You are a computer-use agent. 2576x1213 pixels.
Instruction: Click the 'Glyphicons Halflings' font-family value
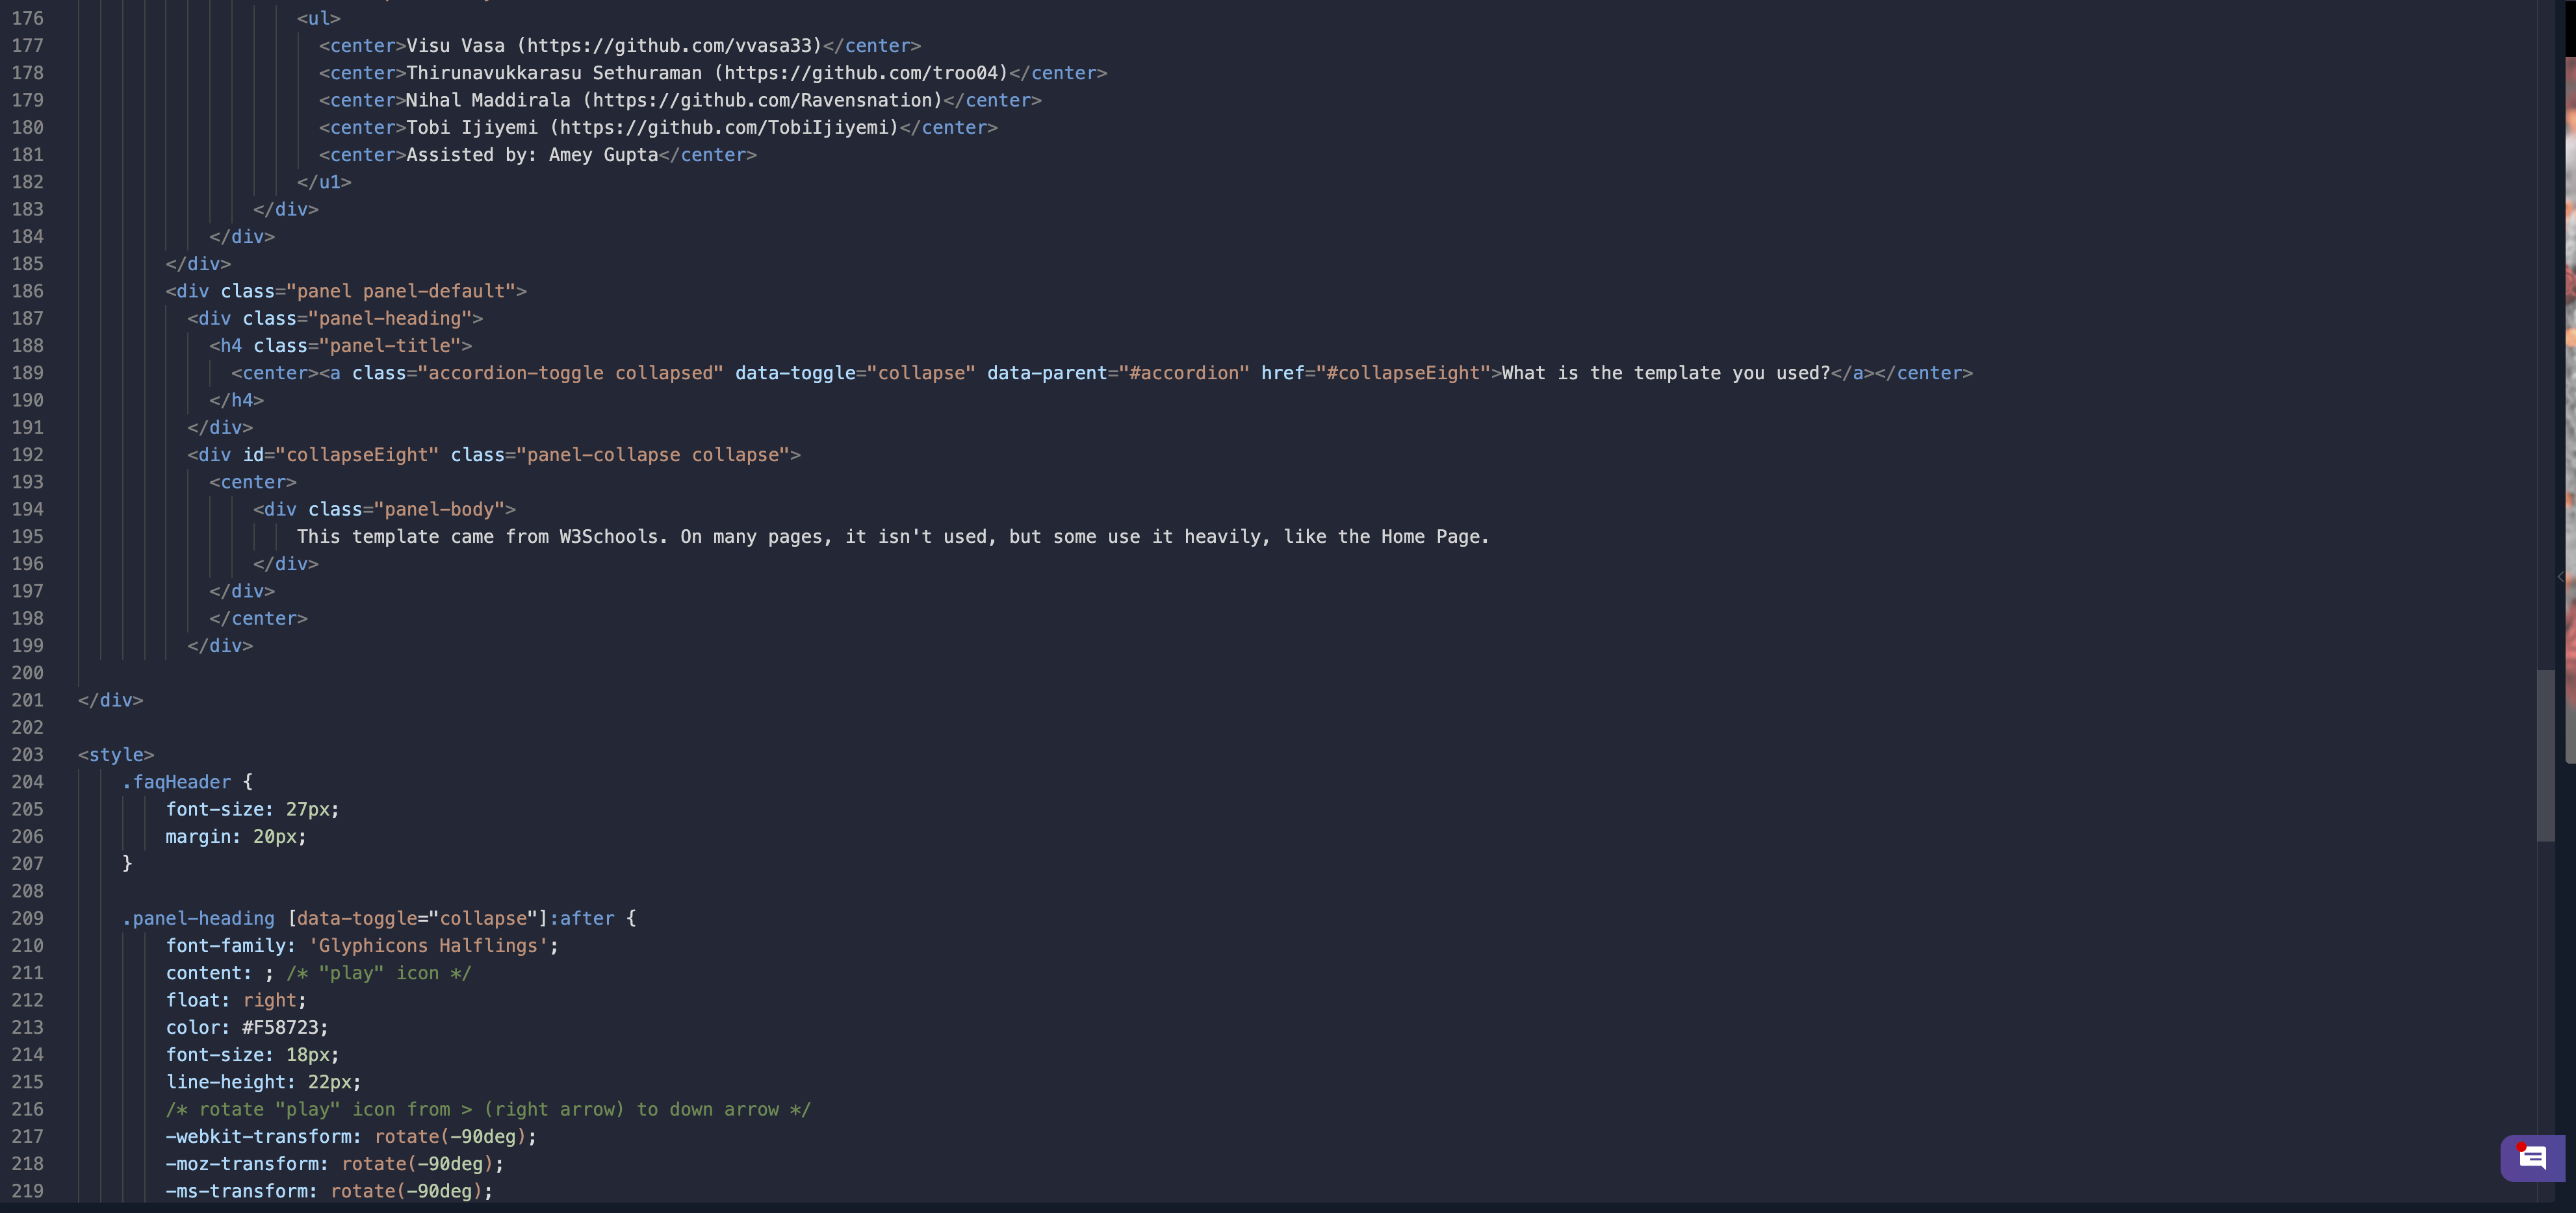[x=428, y=945]
